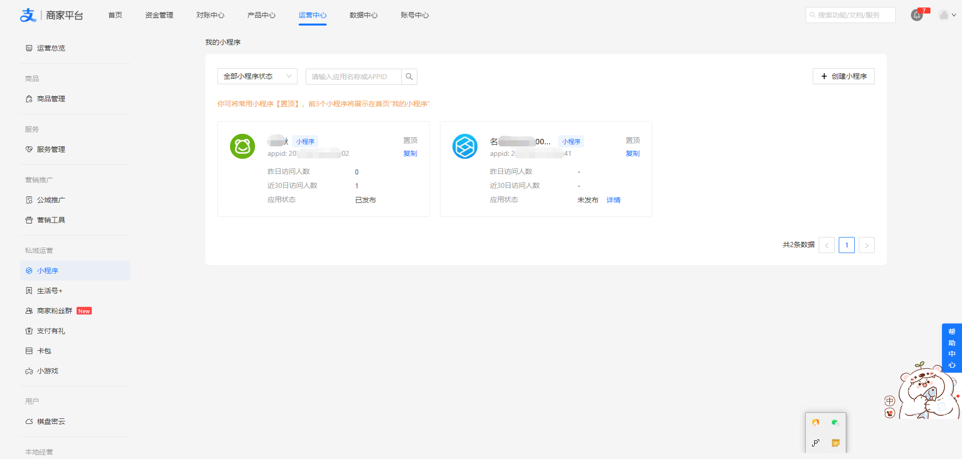Open 详情 link next to 未发布 status
This screenshot has width=962, height=459.
pos(614,200)
